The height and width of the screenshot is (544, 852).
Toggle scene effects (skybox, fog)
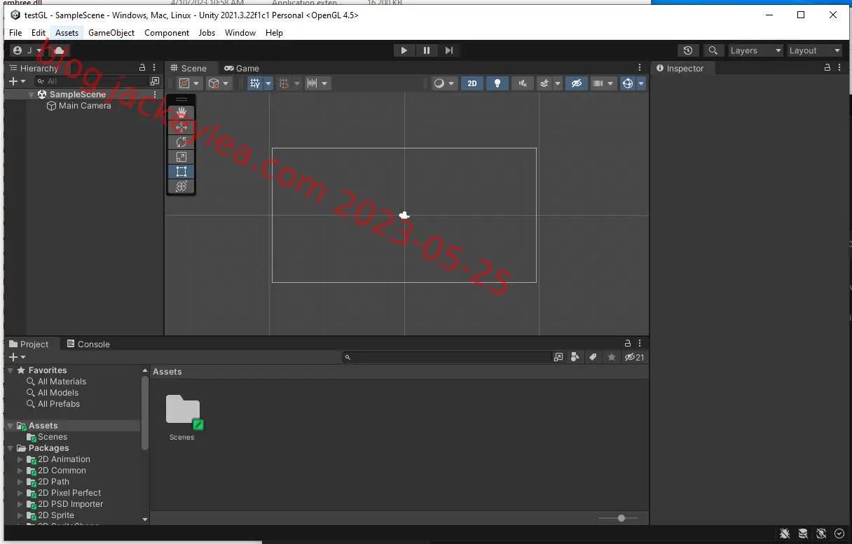pyautogui.click(x=544, y=83)
